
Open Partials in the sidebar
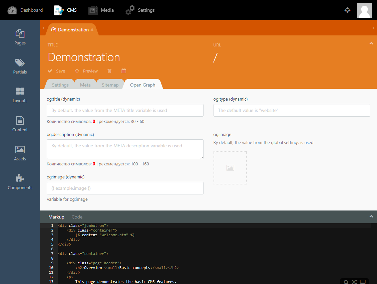(20, 66)
